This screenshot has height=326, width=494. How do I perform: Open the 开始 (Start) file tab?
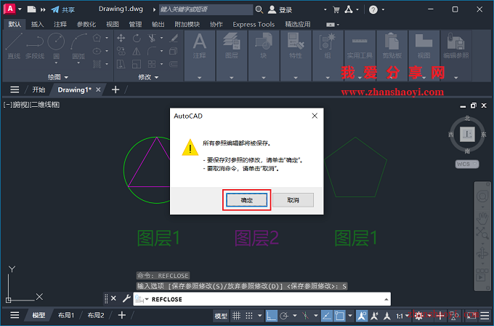(x=39, y=90)
